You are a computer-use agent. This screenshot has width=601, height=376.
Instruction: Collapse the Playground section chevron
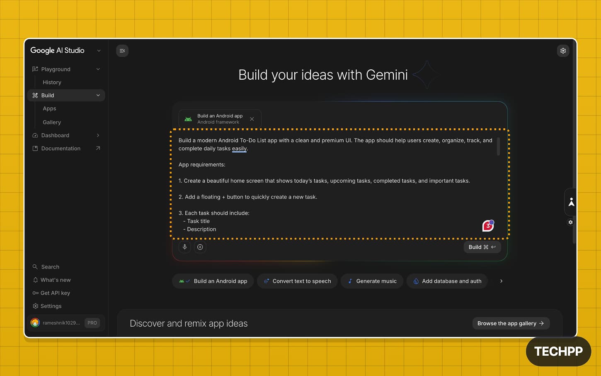pos(98,69)
